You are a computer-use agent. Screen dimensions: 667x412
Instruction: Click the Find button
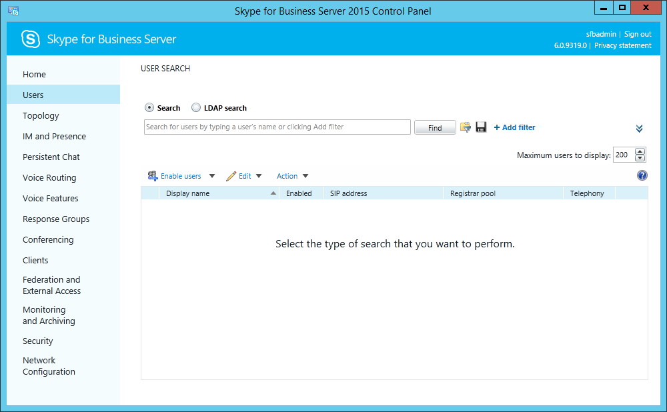[435, 127]
